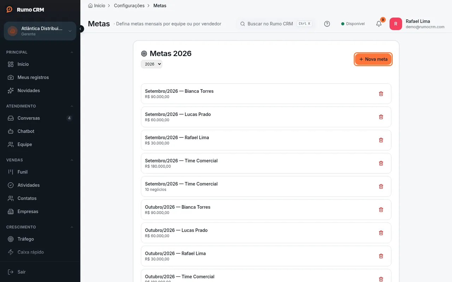
Task: Delete Setembro/2026 Time Comercial 10 negócios goal
Action: (381, 186)
